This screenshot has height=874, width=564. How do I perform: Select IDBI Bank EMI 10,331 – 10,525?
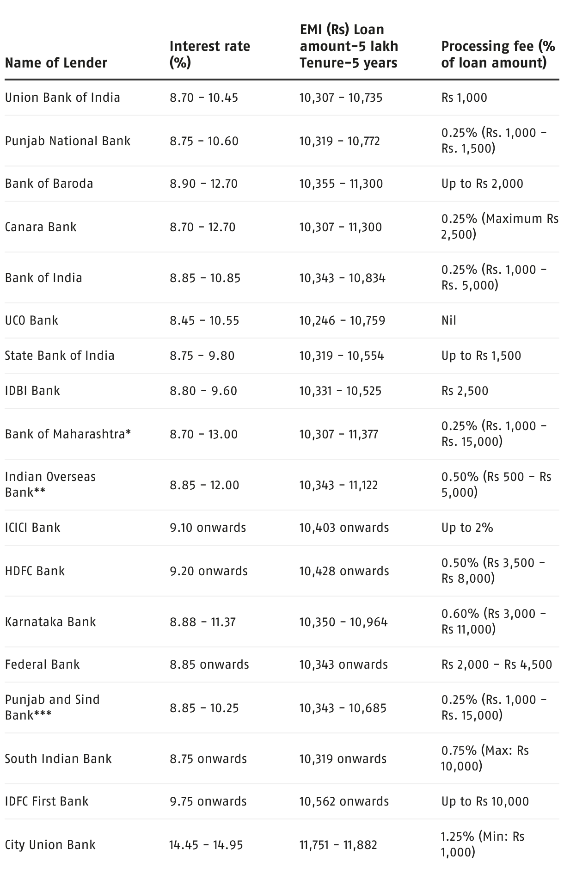341,391
